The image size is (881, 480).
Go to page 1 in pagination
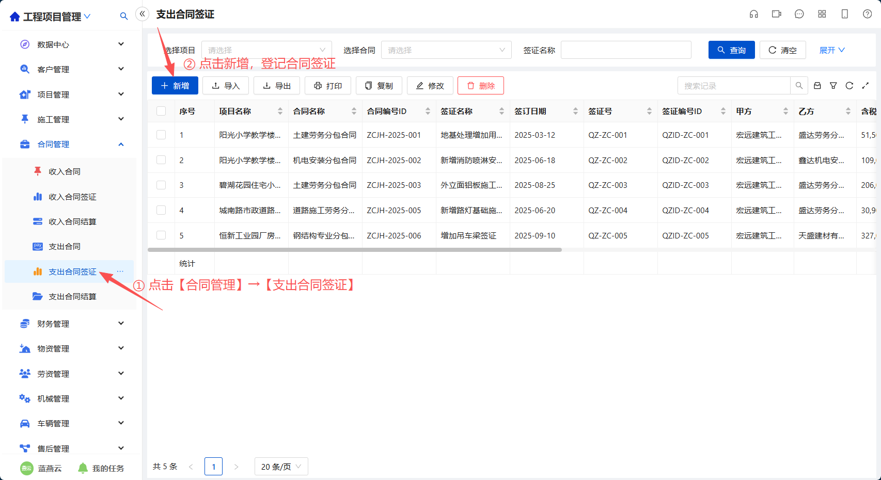[214, 467]
